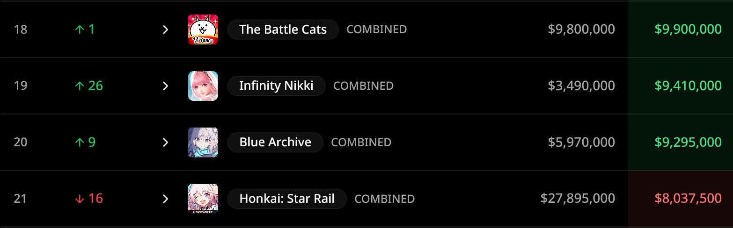The width and height of the screenshot is (733, 228).
Task: Click the red down arrow showing 16
Action: coord(80,199)
